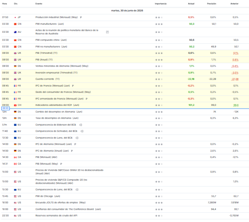Click the Switzerland flag on KOF row
Screen dimensions: 249x222
pyautogui.click(x=15, y=105)
